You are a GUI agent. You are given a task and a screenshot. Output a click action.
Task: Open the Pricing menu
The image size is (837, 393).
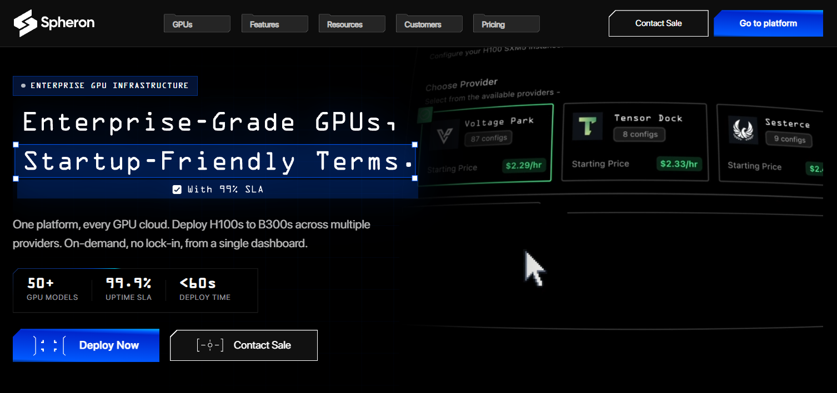pos(506,24)
